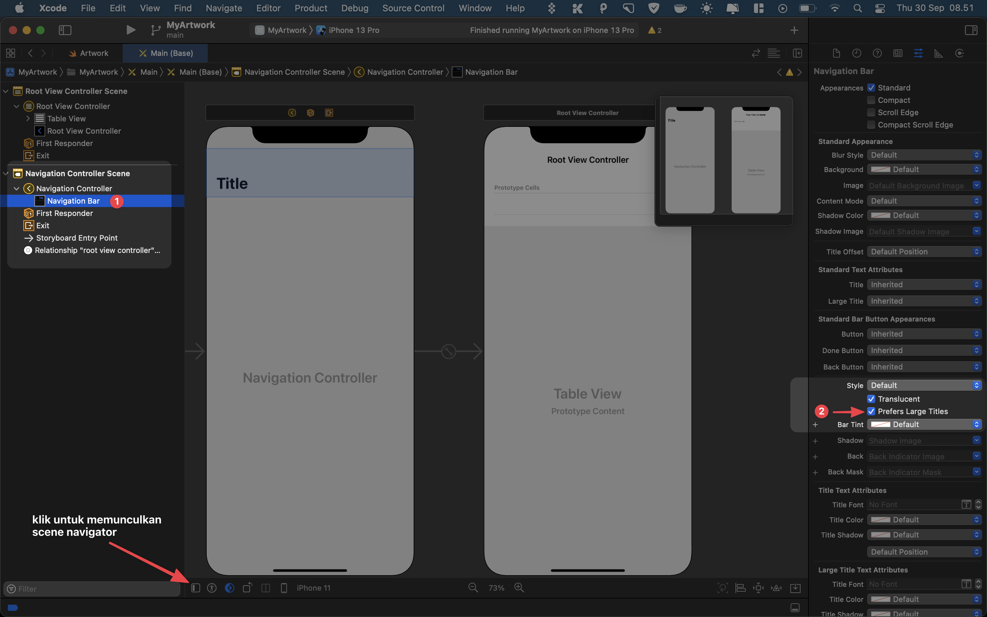The height and width of the screenshot is (617, 987).
Task: Open the Debug menu
Action: pos(354,8)
